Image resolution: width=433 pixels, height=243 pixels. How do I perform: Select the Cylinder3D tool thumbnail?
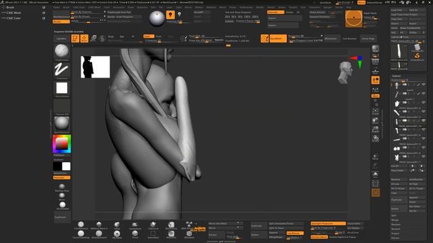click(417, 48)
